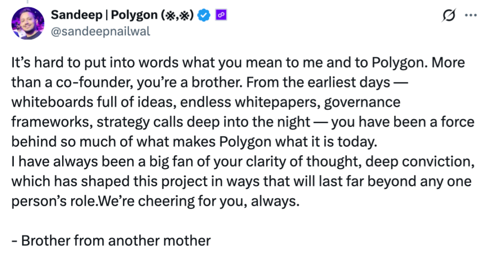Click the blue verified checkmark badge
Image resolution: width=489 pixels, height=256 pixels.
(x=204, y=16)
